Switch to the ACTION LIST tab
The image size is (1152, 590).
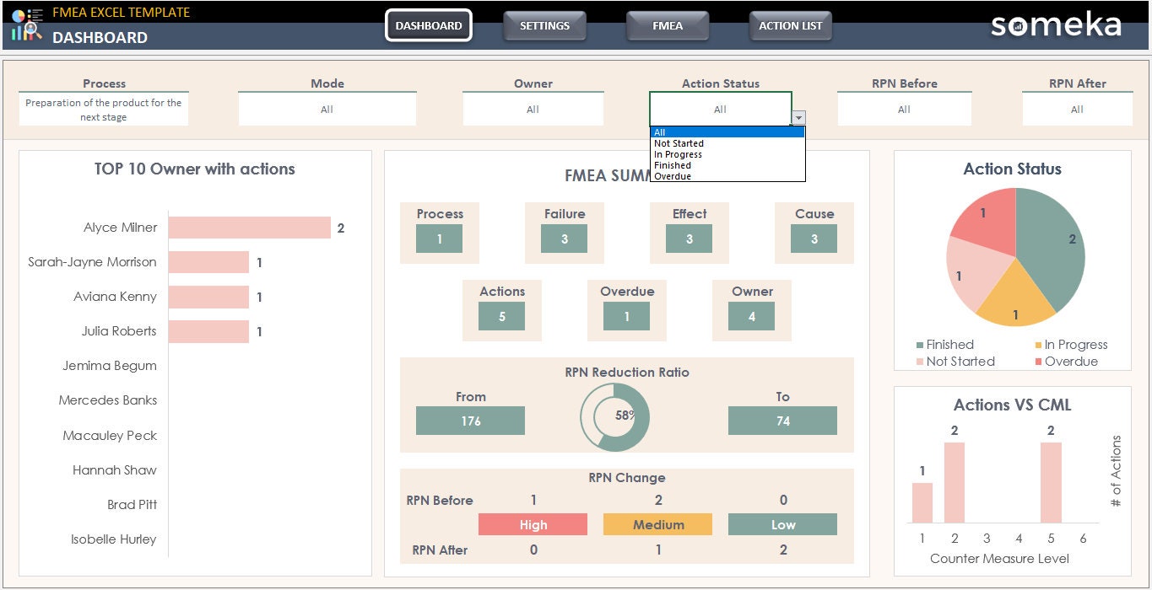coord(790,25)
